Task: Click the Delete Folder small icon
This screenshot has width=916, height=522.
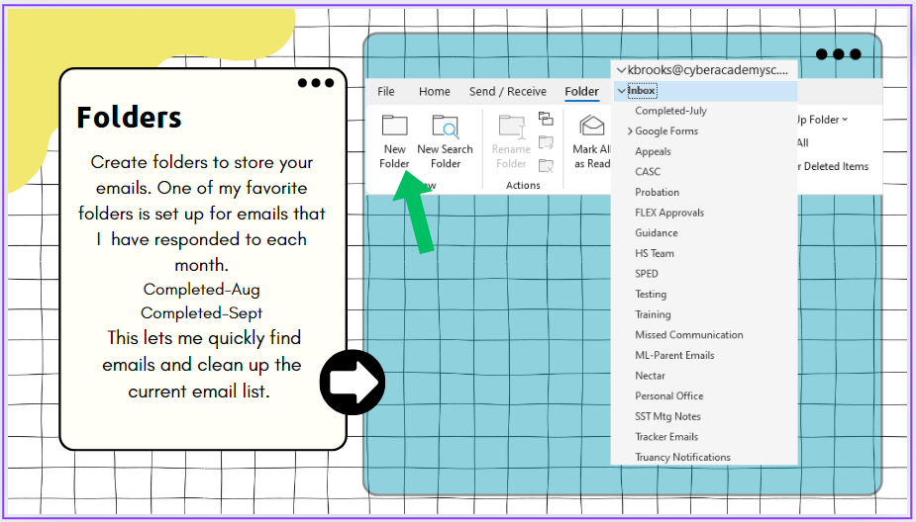Action: click(x=546, y=166)
